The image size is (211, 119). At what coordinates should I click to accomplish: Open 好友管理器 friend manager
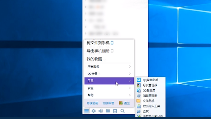coord(150,85)
